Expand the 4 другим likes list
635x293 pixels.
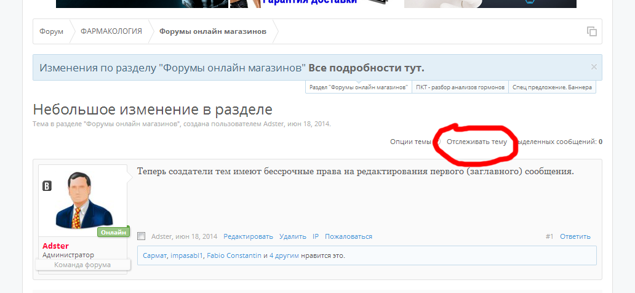coord(284,255)
